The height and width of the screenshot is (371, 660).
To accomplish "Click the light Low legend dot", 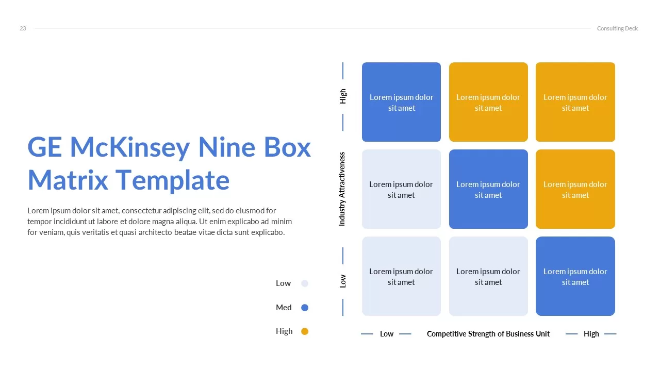I will coord(305,283).
